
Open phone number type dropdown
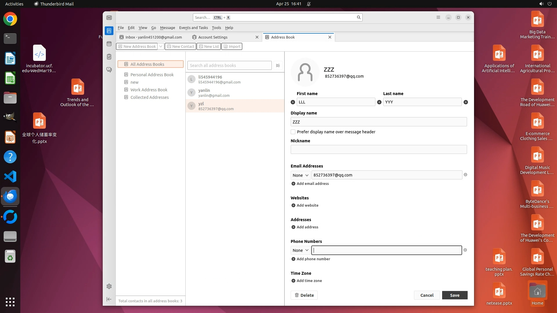300,250
